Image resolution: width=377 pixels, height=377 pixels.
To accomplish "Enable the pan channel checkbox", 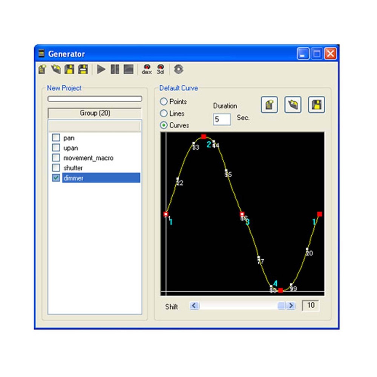I will pos(56,138).
